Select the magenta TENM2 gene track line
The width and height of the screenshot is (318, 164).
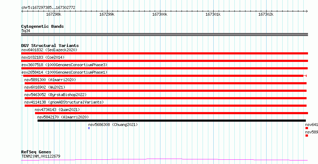[x=164, y=160]
